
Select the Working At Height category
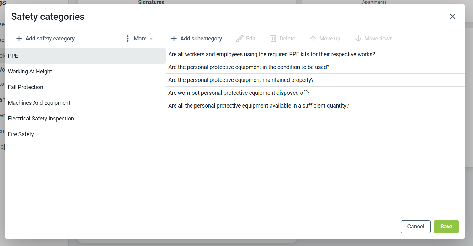[85, 72]
